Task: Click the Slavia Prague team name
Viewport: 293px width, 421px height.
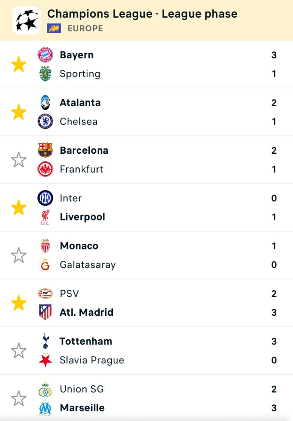Action: click(x=92, y=360)
